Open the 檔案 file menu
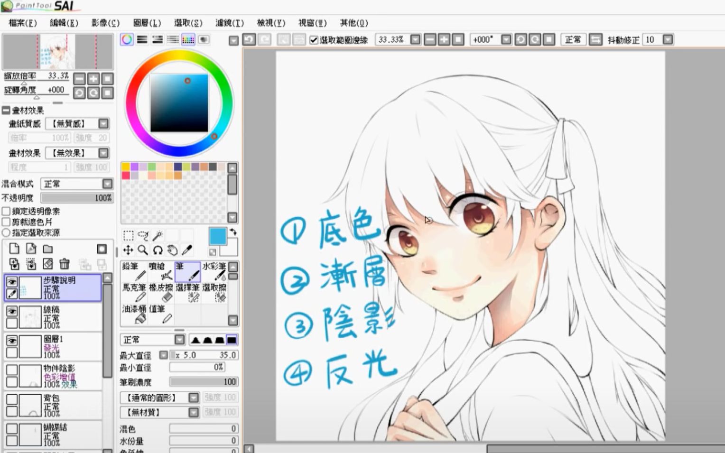 coord(23,23)
